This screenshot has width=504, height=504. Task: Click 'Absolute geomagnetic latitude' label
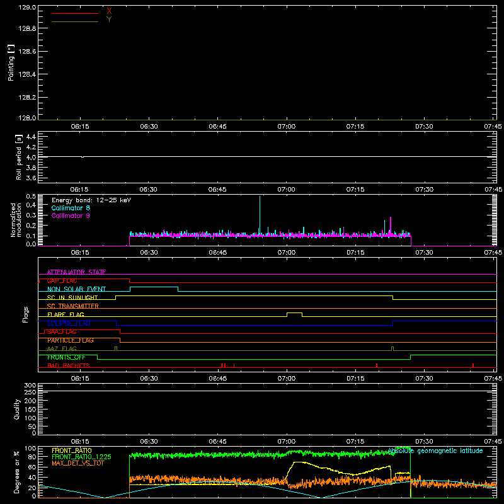coord(435,450)
